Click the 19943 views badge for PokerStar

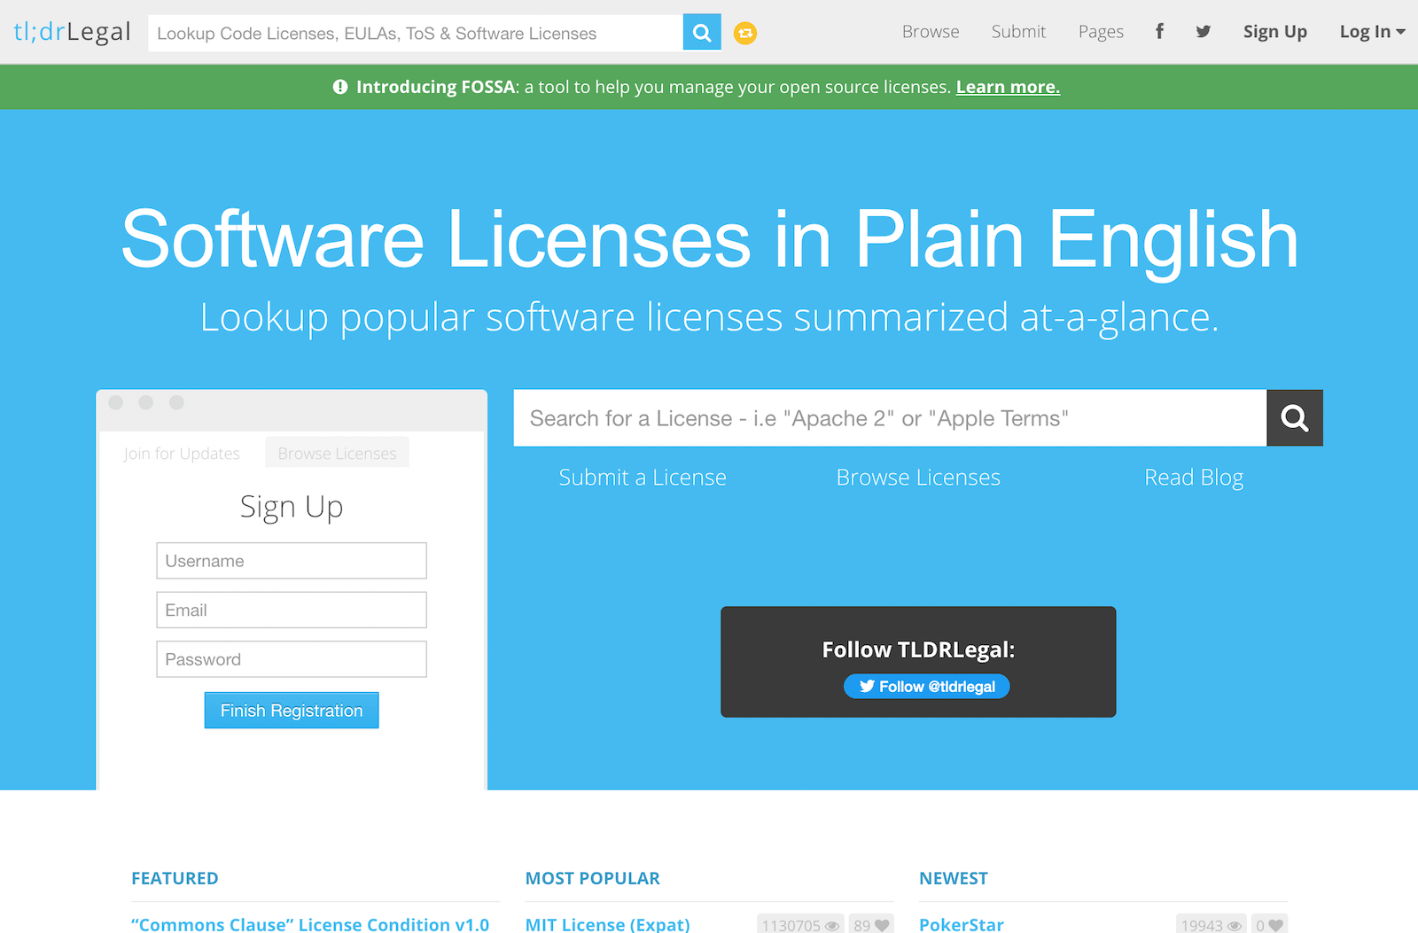click(x=1211, y=924)
